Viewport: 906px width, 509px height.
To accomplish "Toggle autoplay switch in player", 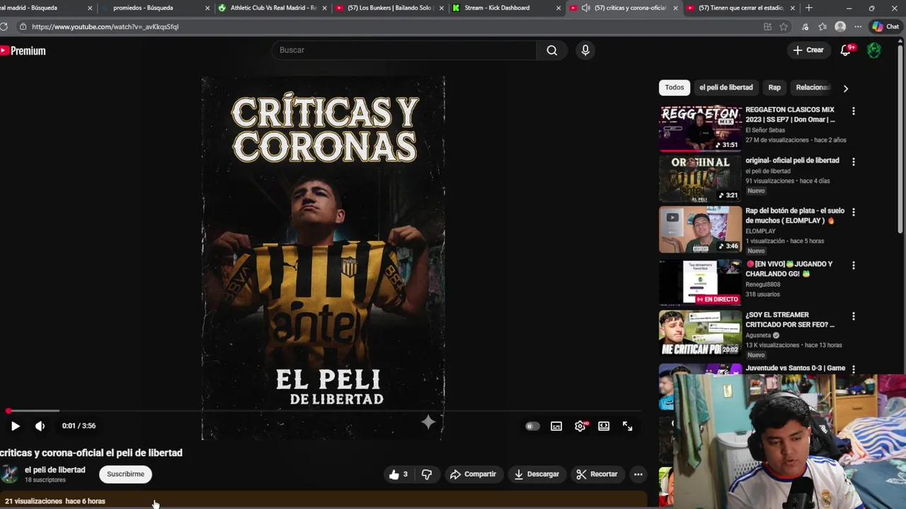I will tap(532, 426).
